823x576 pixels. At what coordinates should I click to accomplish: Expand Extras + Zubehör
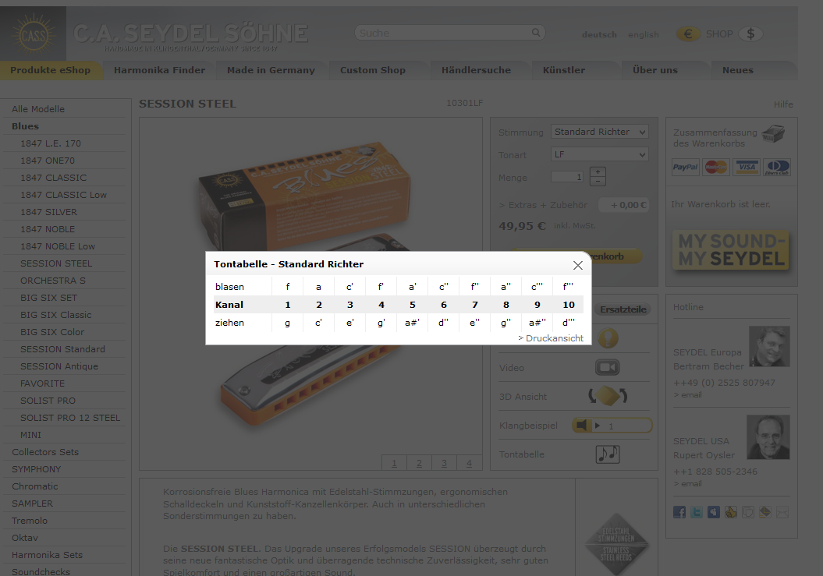[x=543, y=205]
